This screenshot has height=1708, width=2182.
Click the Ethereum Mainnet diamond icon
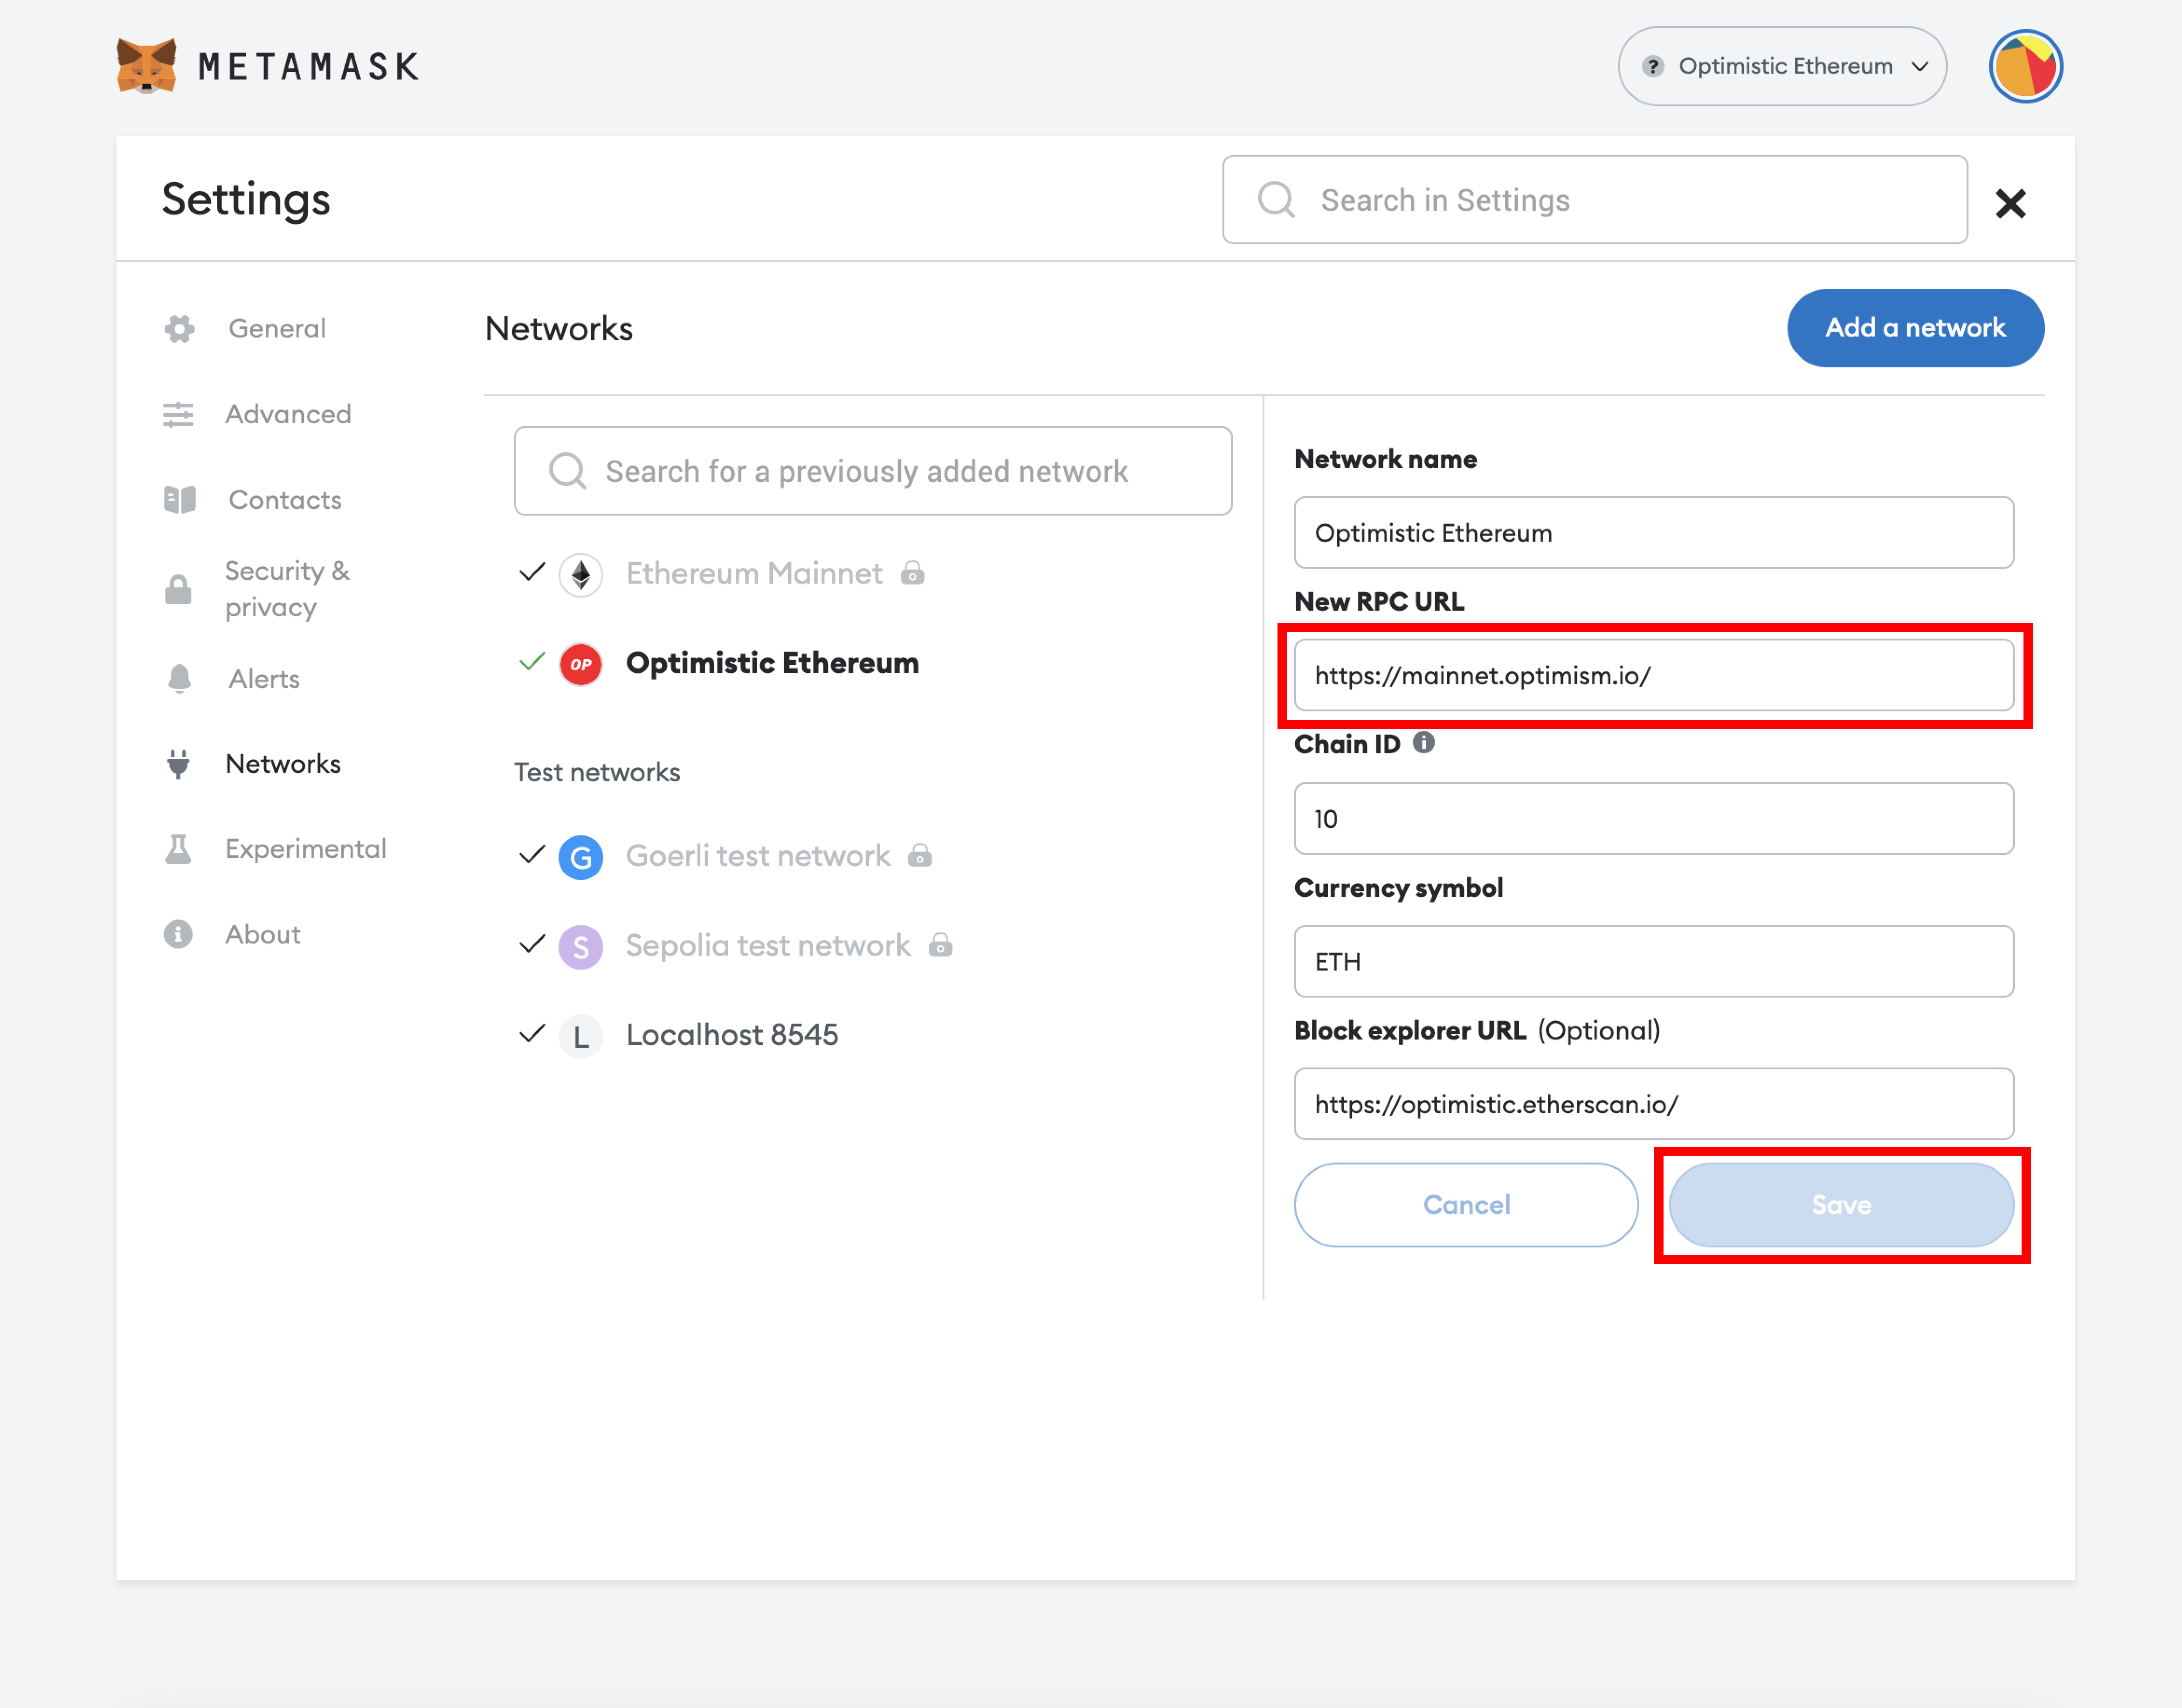581,574
